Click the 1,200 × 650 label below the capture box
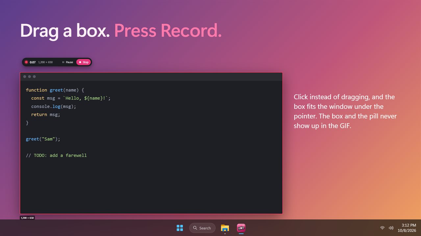 pyautogui.click(x=27, y=218)
